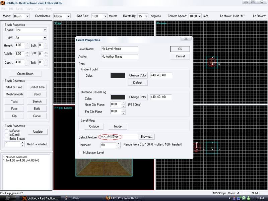Open Red Faction editor from the taskbar

pyautogui.click(x=40, y=198)
